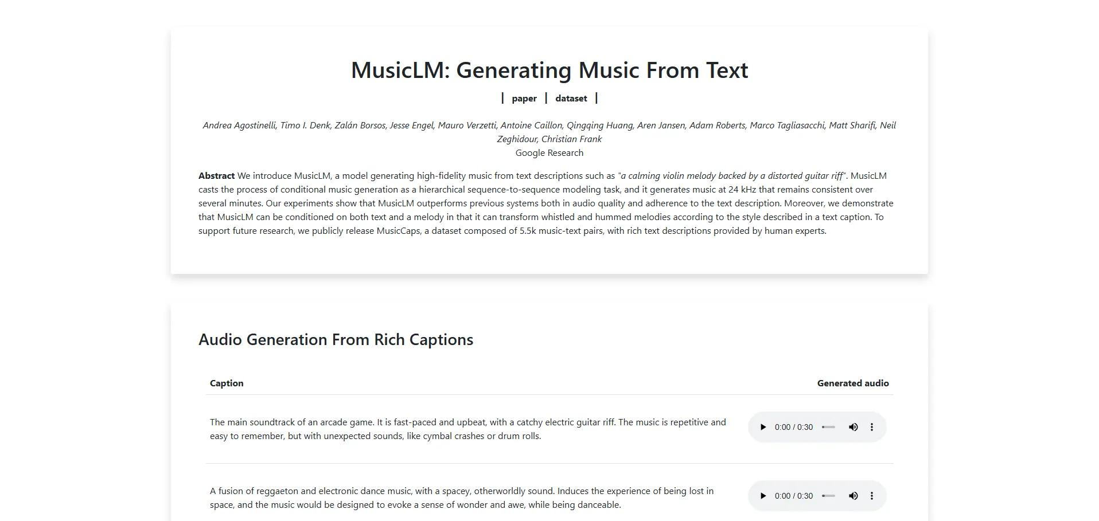Viewport: 1099px width, 521px height.
Task: Click the reggaeton fusion caption text
Action: pos(462,498)
